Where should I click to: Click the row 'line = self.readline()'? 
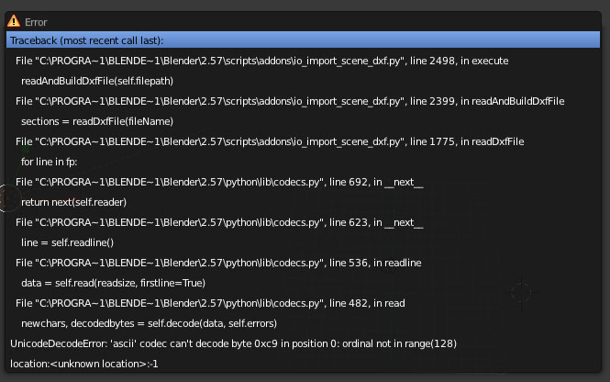(303, 243)
